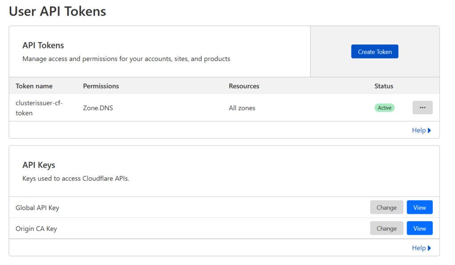Click the All zones resources entry

(x=242, y=108)
